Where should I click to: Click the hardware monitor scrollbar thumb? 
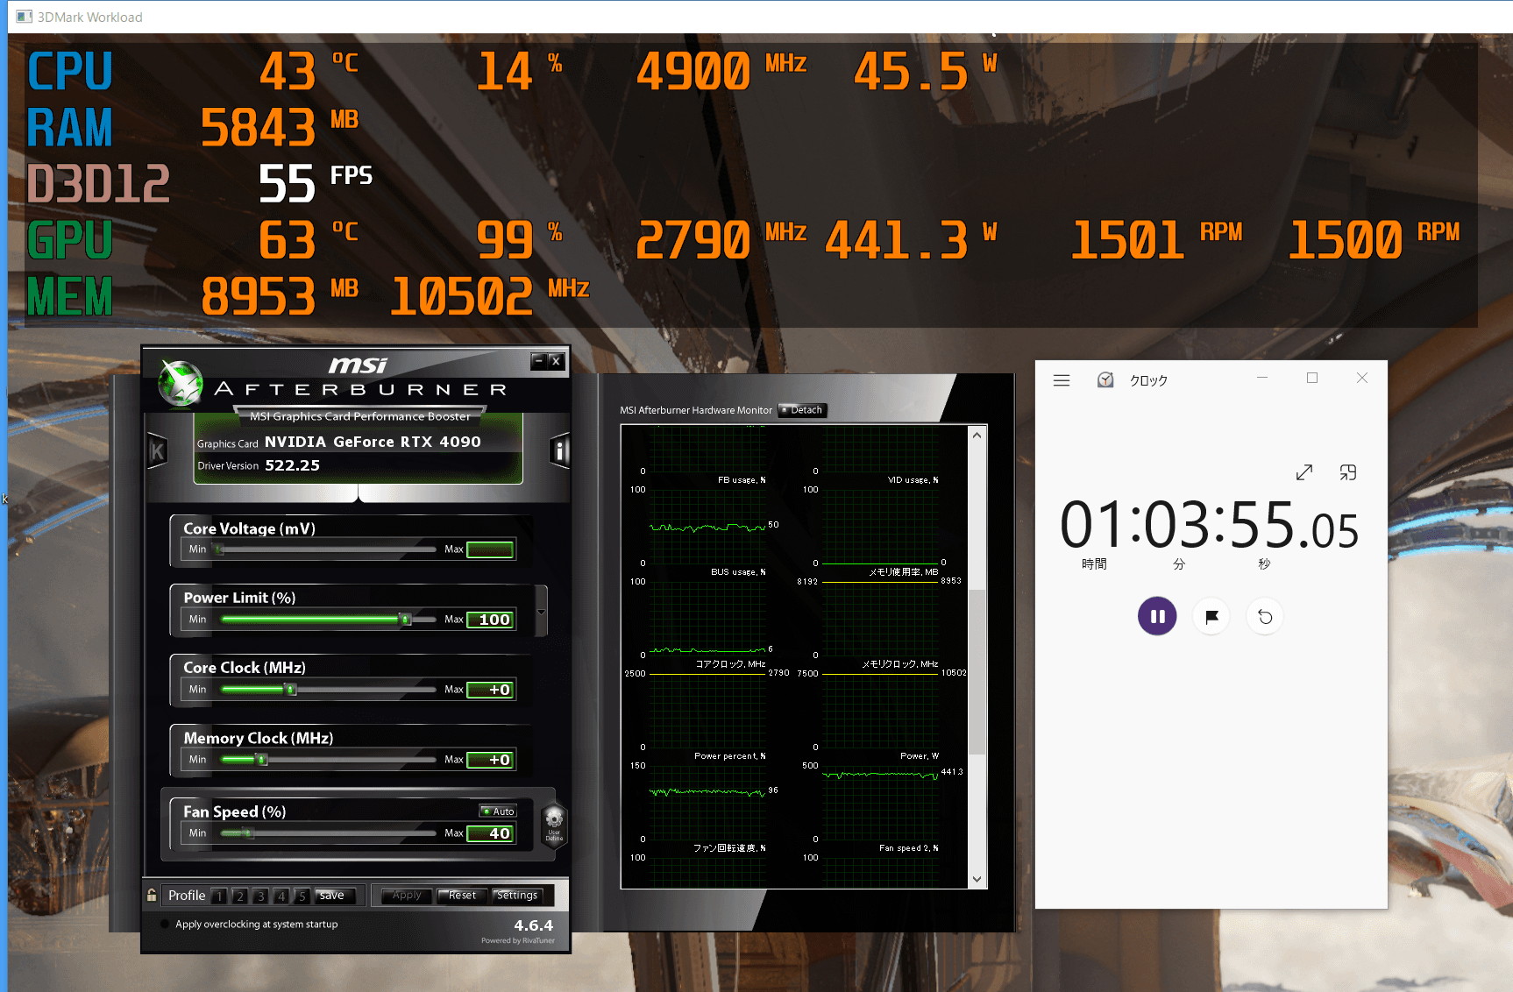point(977,671)
